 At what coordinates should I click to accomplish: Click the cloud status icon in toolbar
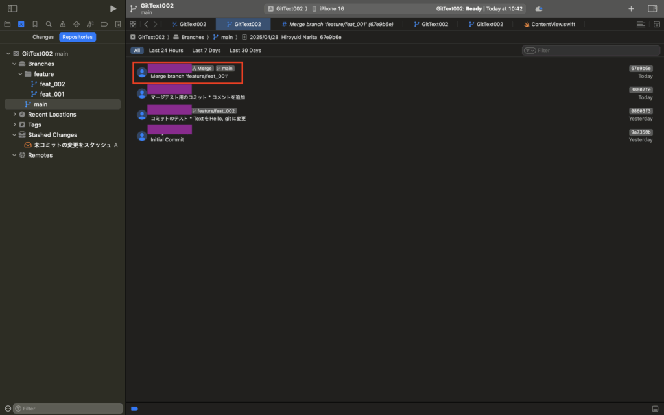(x=539, y=8)
